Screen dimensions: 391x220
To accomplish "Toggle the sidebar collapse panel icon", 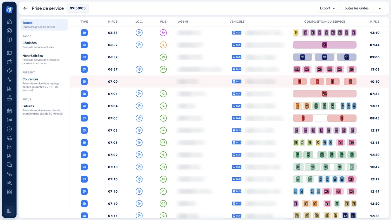I will [9, 211].
